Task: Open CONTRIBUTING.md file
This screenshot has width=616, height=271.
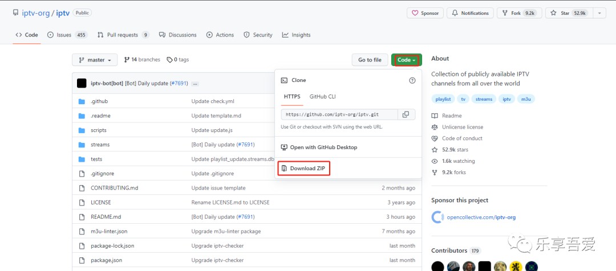Action: (x=114, y=188)
